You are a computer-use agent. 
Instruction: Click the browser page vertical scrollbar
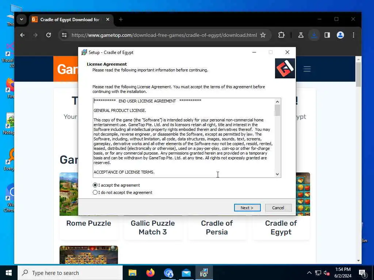(358, 74)
